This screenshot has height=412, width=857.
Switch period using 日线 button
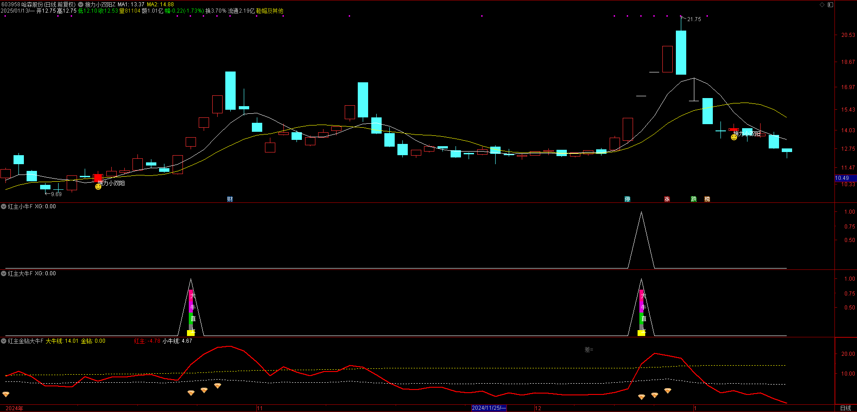[x=846, y=408]
